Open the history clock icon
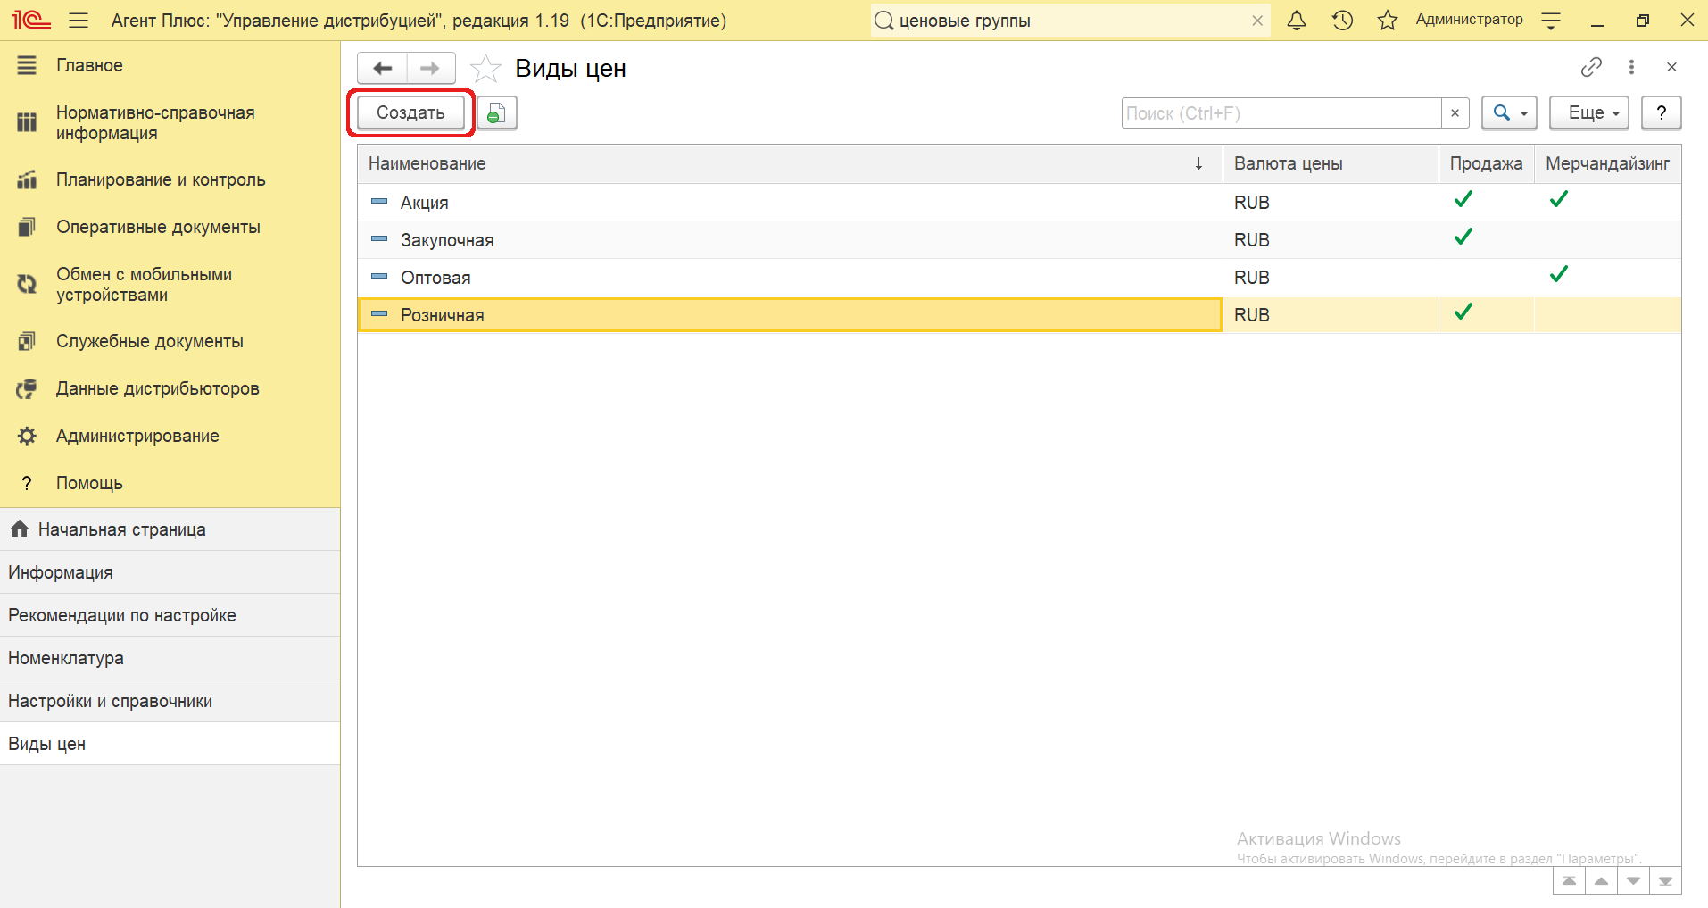This screenshot has width=1708, height=908. (1342, 21)
